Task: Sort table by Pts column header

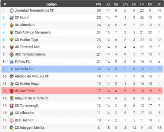Action: 99,4
